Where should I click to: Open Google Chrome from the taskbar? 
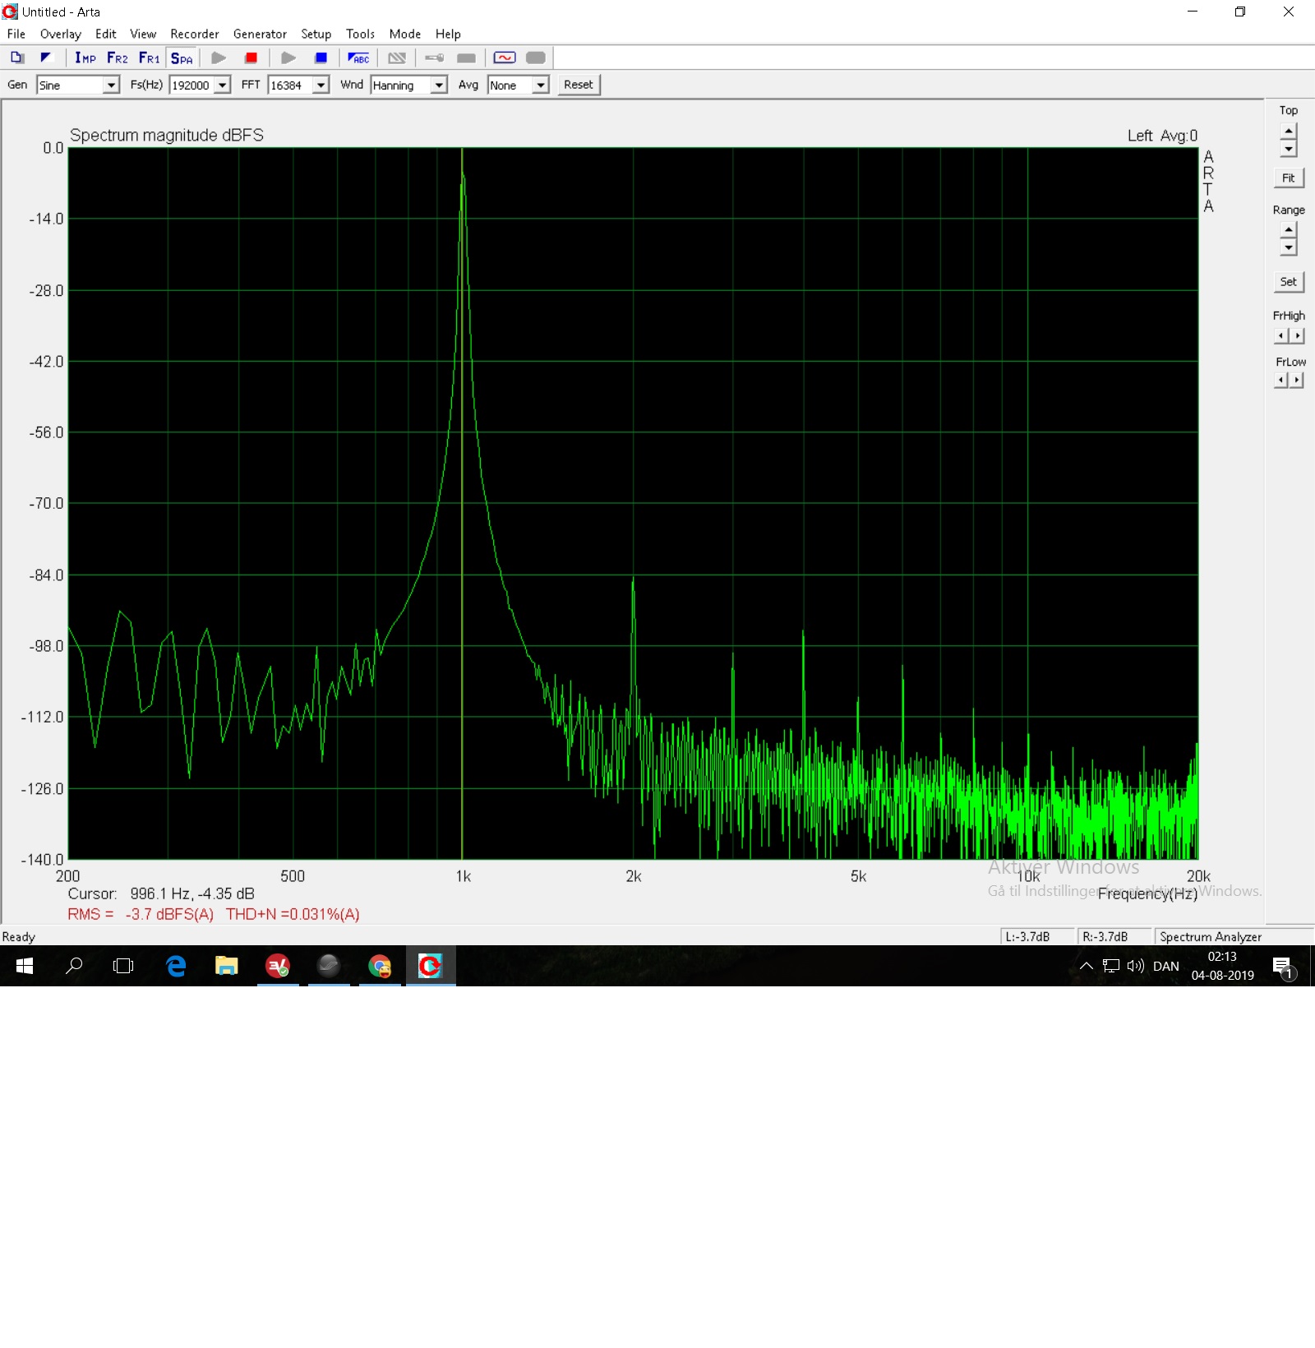[380, 966]
